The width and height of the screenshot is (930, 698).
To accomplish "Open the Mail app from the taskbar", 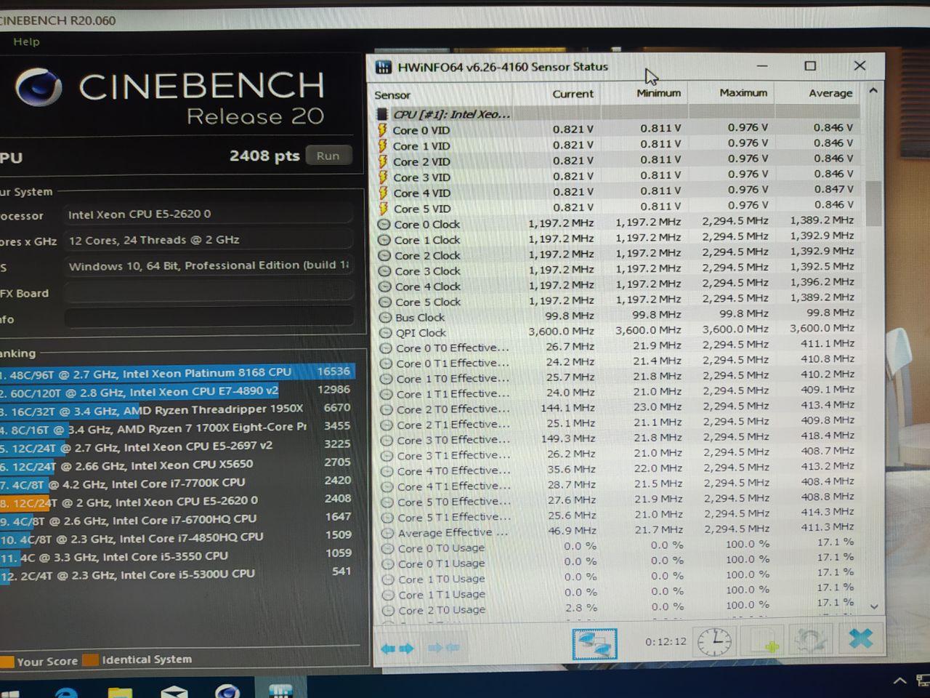I will (x=174, y=691).
